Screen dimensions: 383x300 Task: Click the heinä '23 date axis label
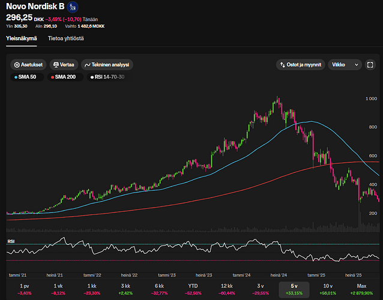(204, 275)
